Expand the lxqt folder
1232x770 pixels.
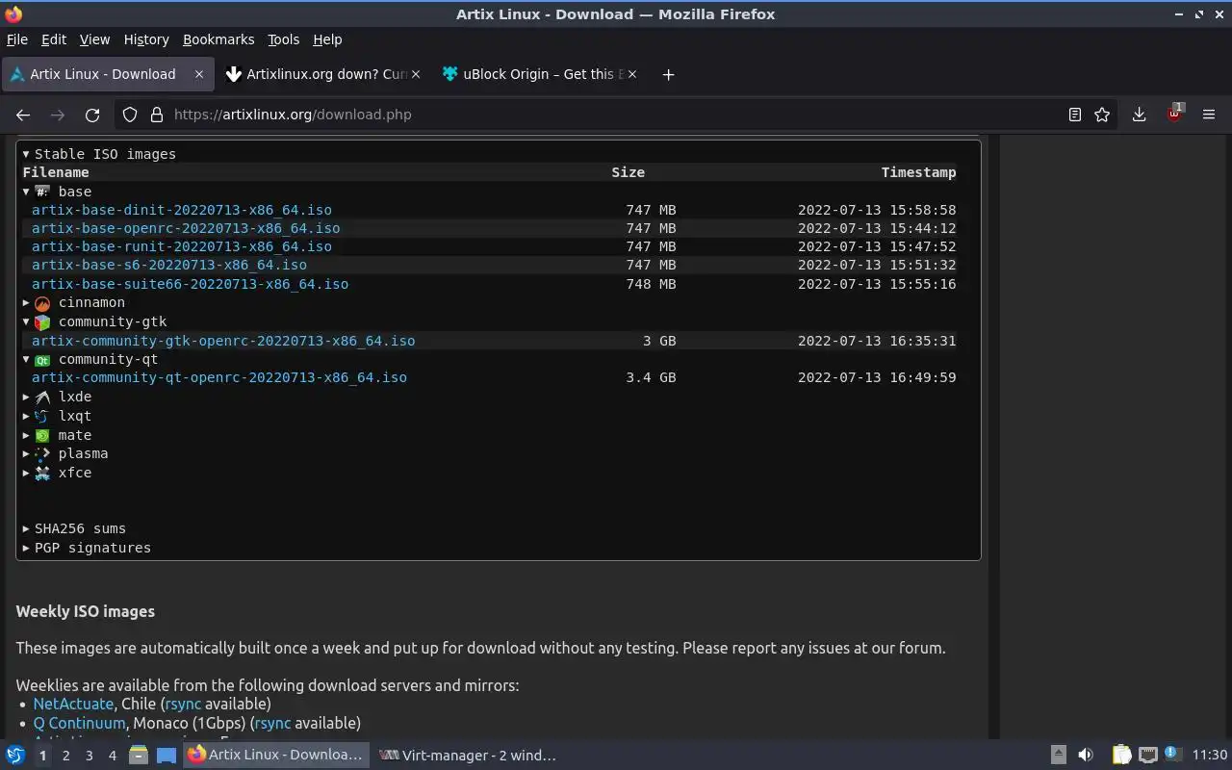[x=57, y=416]
